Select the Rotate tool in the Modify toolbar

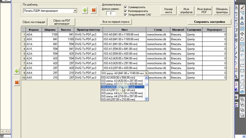242,39
